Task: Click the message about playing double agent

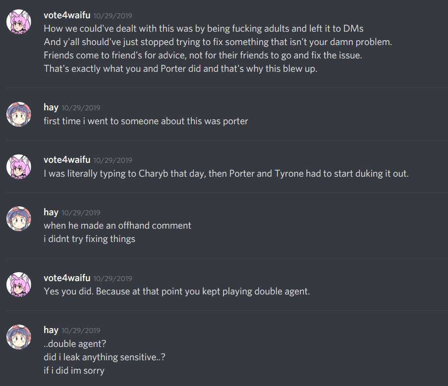Action: (x=176, y=291)
